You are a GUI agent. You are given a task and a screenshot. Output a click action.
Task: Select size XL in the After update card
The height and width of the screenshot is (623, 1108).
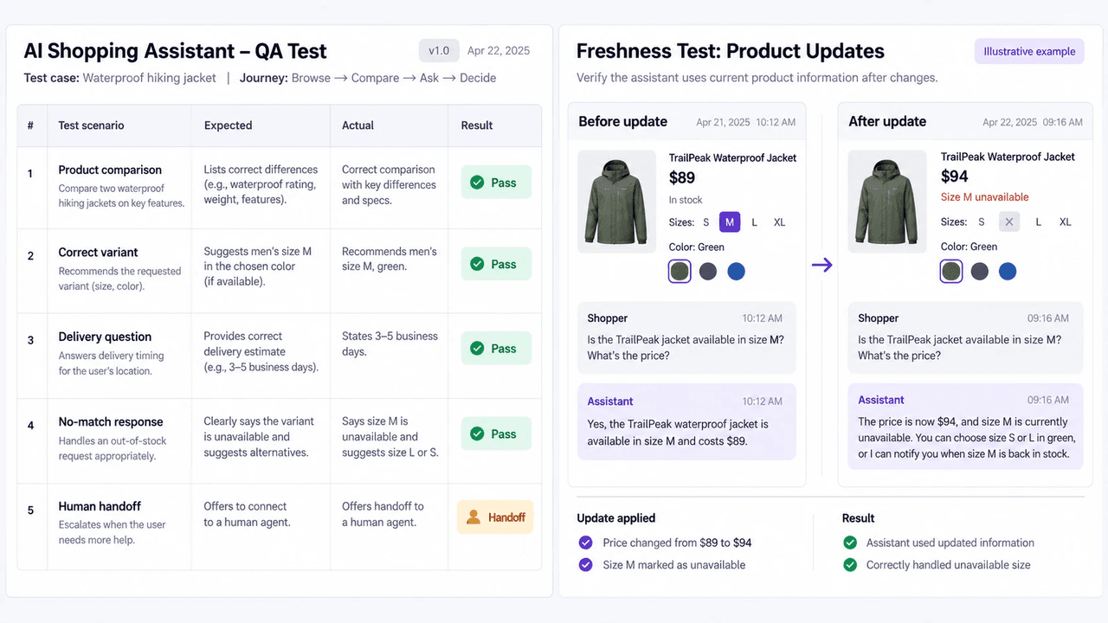click(x=1066, y=222)
